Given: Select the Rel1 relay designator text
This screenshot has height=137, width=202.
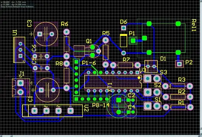Looking at the screenshot, I should [194, 25].
